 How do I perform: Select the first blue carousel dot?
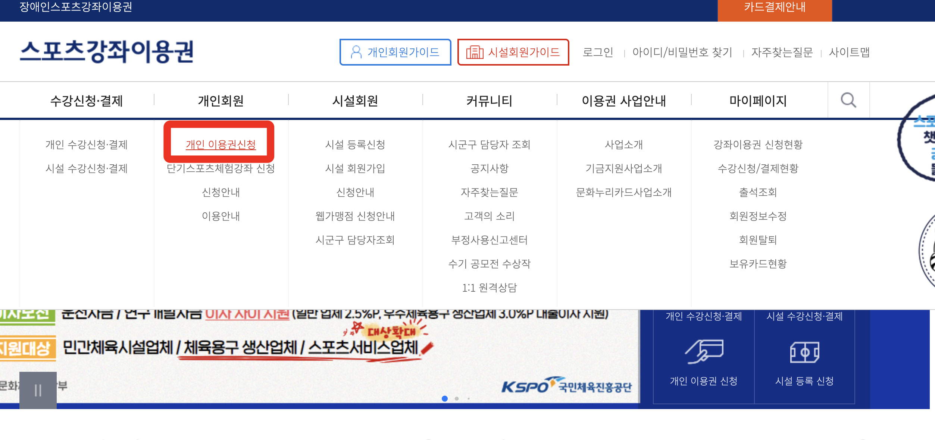[444, 399]
